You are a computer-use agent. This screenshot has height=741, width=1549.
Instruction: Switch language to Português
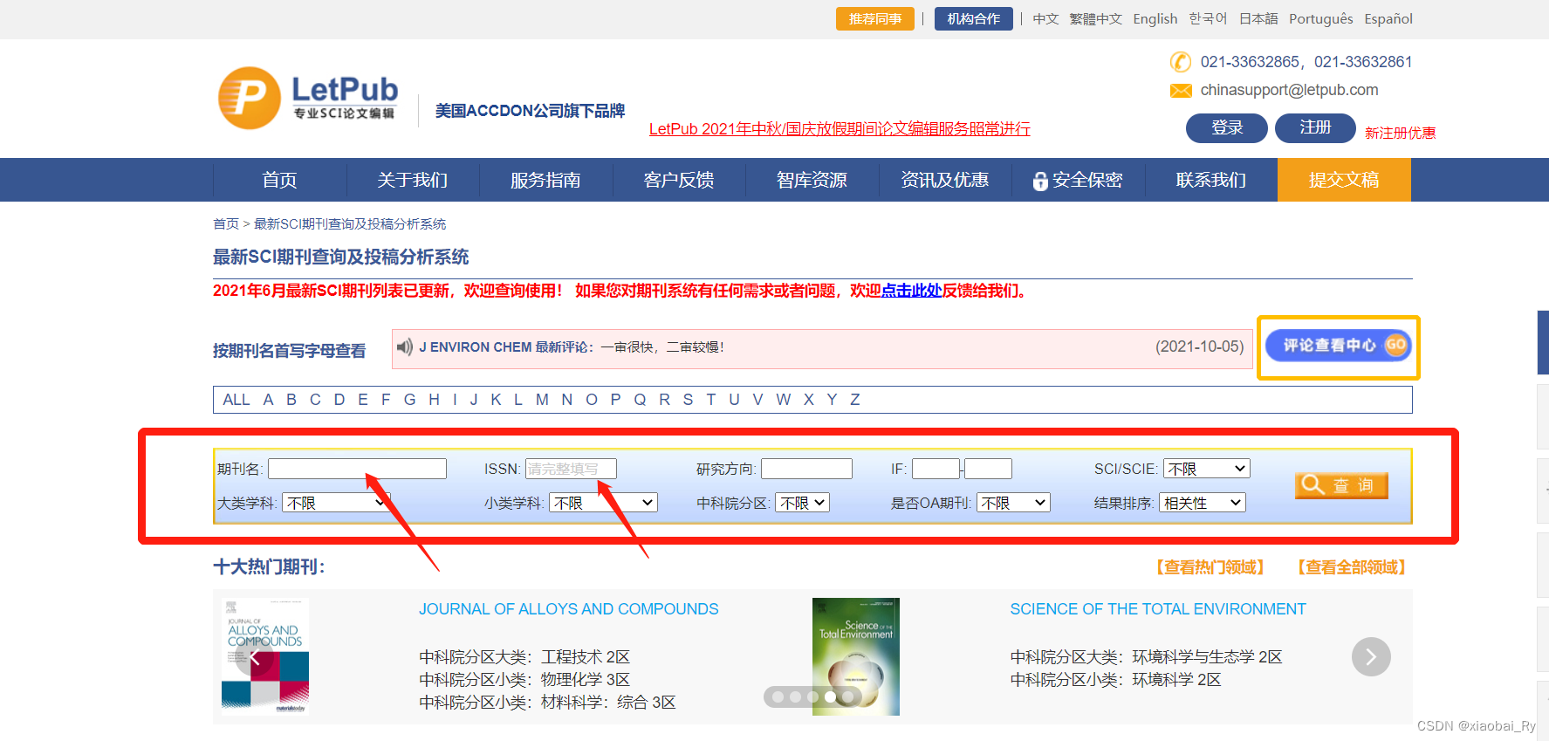pyautogui.click(x=1321, y=19)
